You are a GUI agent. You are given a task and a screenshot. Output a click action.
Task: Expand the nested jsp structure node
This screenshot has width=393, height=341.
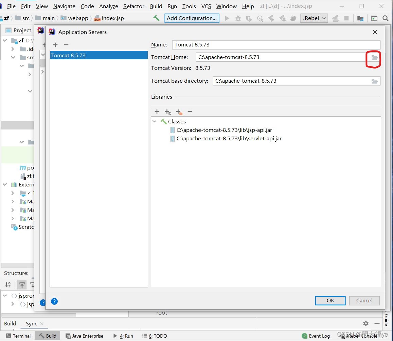(13, 304)
